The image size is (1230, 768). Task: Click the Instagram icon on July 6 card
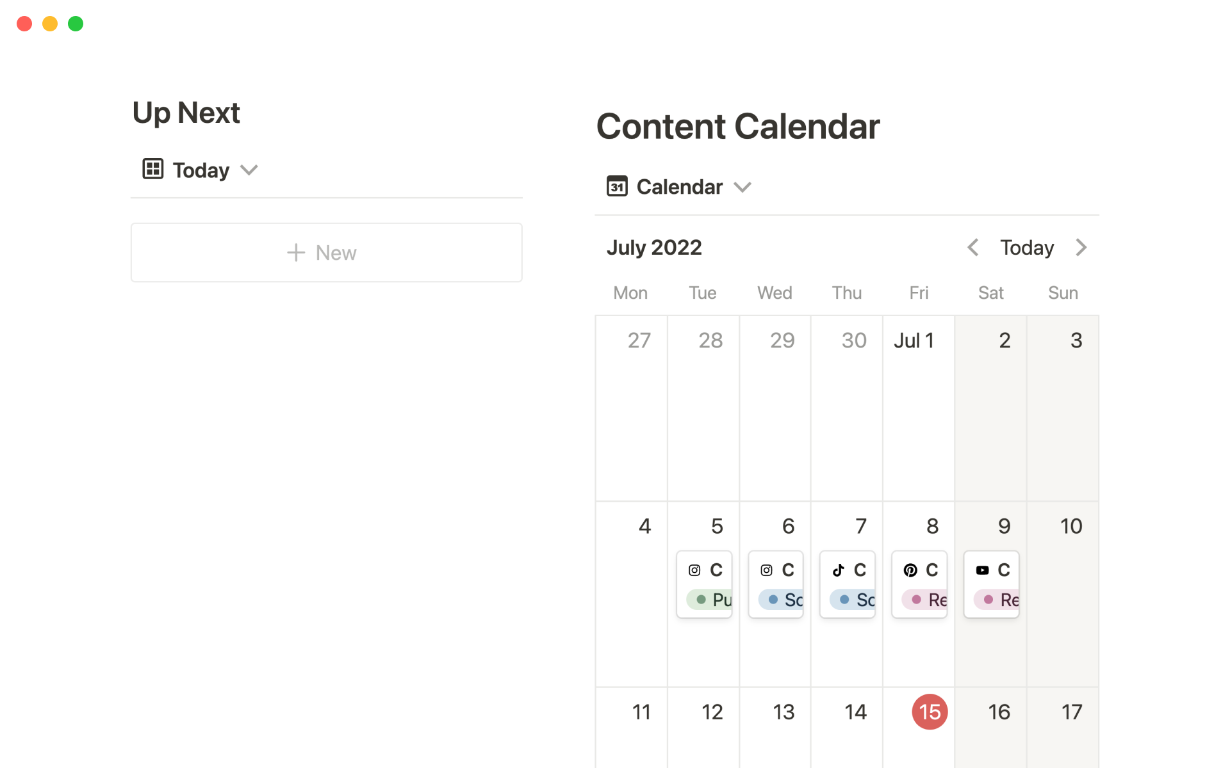click(766, 570)
